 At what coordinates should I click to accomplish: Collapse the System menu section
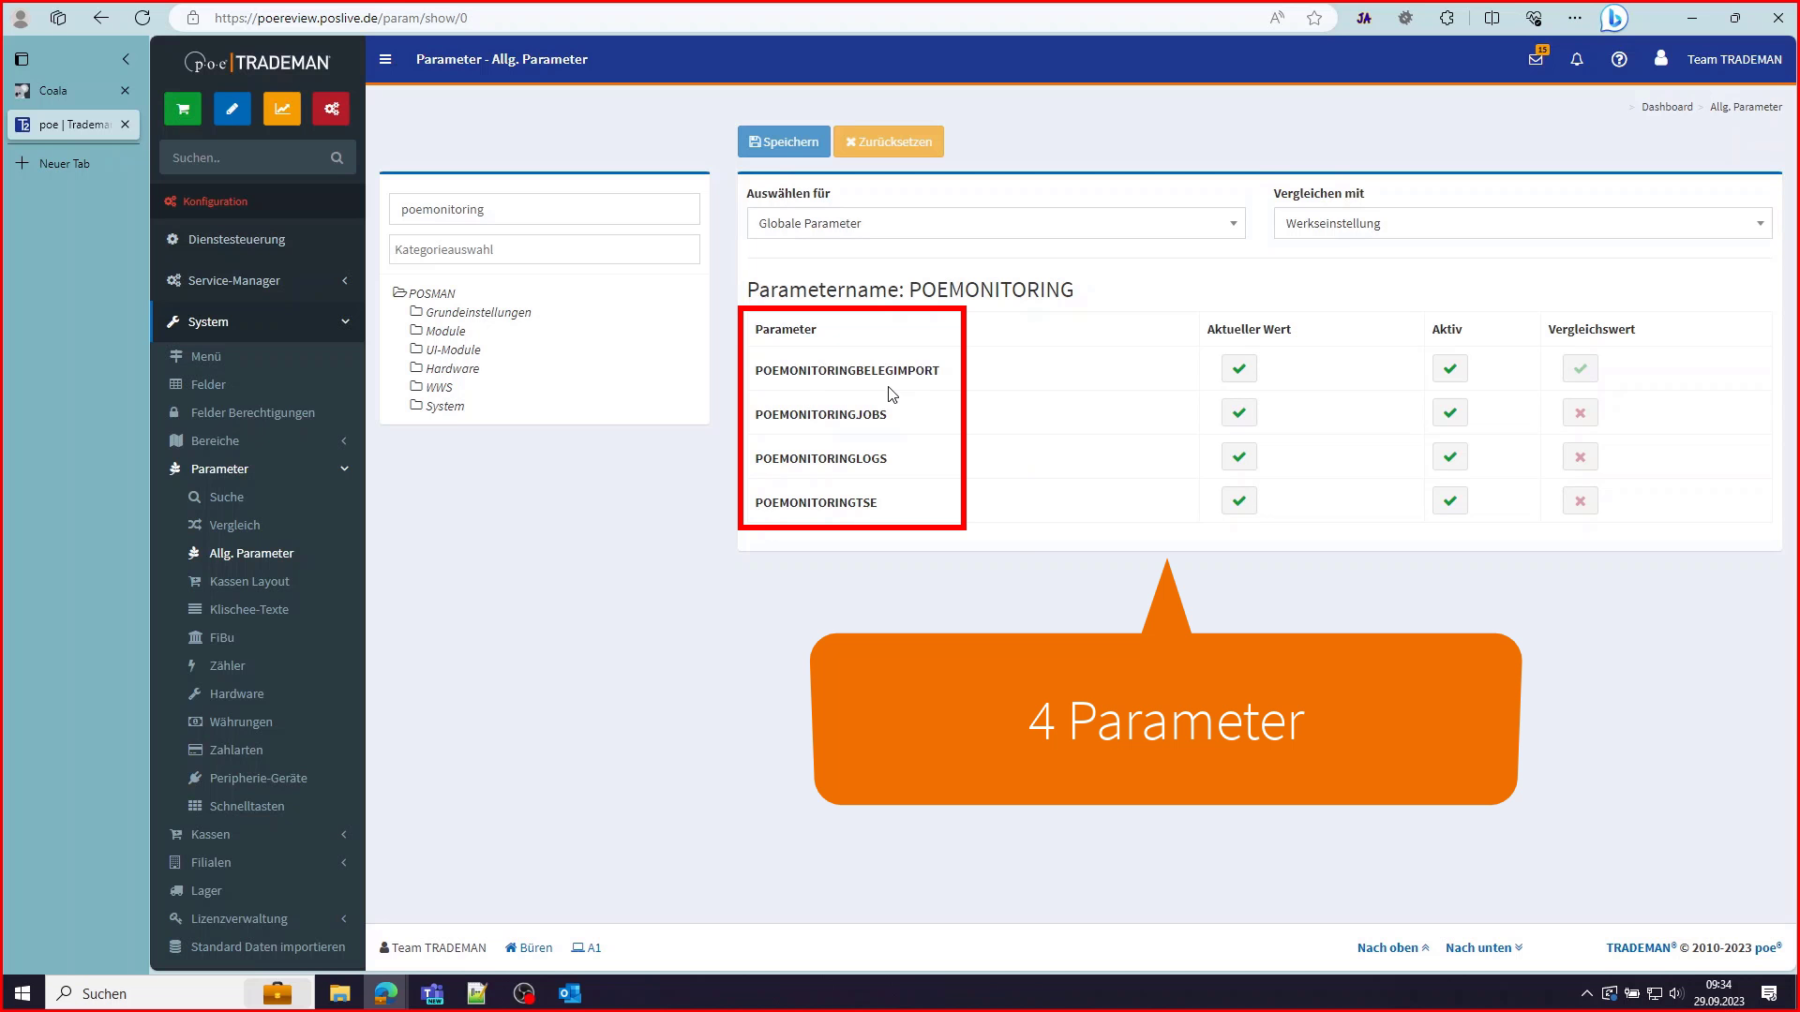[258, 321]
